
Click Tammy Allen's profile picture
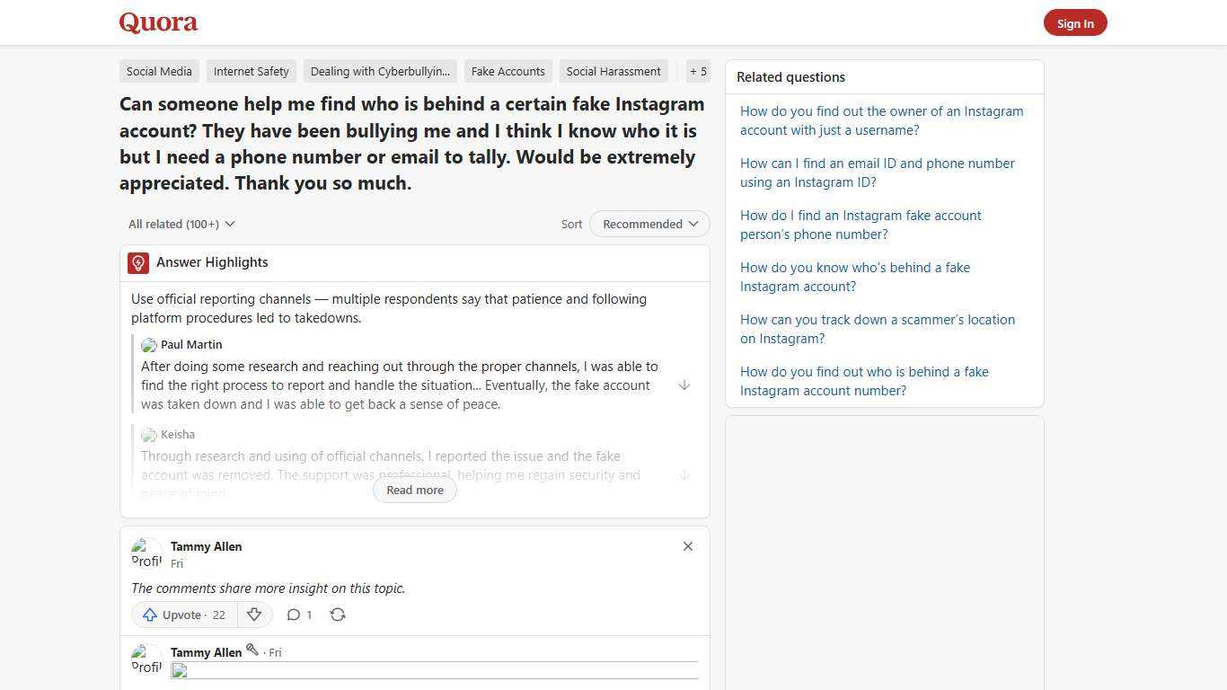(x=146, y=553)
